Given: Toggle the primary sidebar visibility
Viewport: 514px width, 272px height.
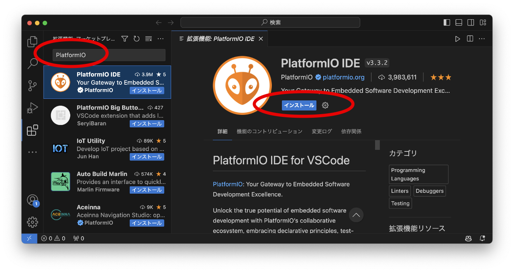Looking at the screenshot, I should pyautogui.click(x=447, y=22).
